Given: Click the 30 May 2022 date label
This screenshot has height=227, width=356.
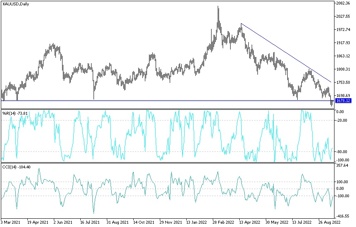Looking at the screenshot, I should [277, 222].
